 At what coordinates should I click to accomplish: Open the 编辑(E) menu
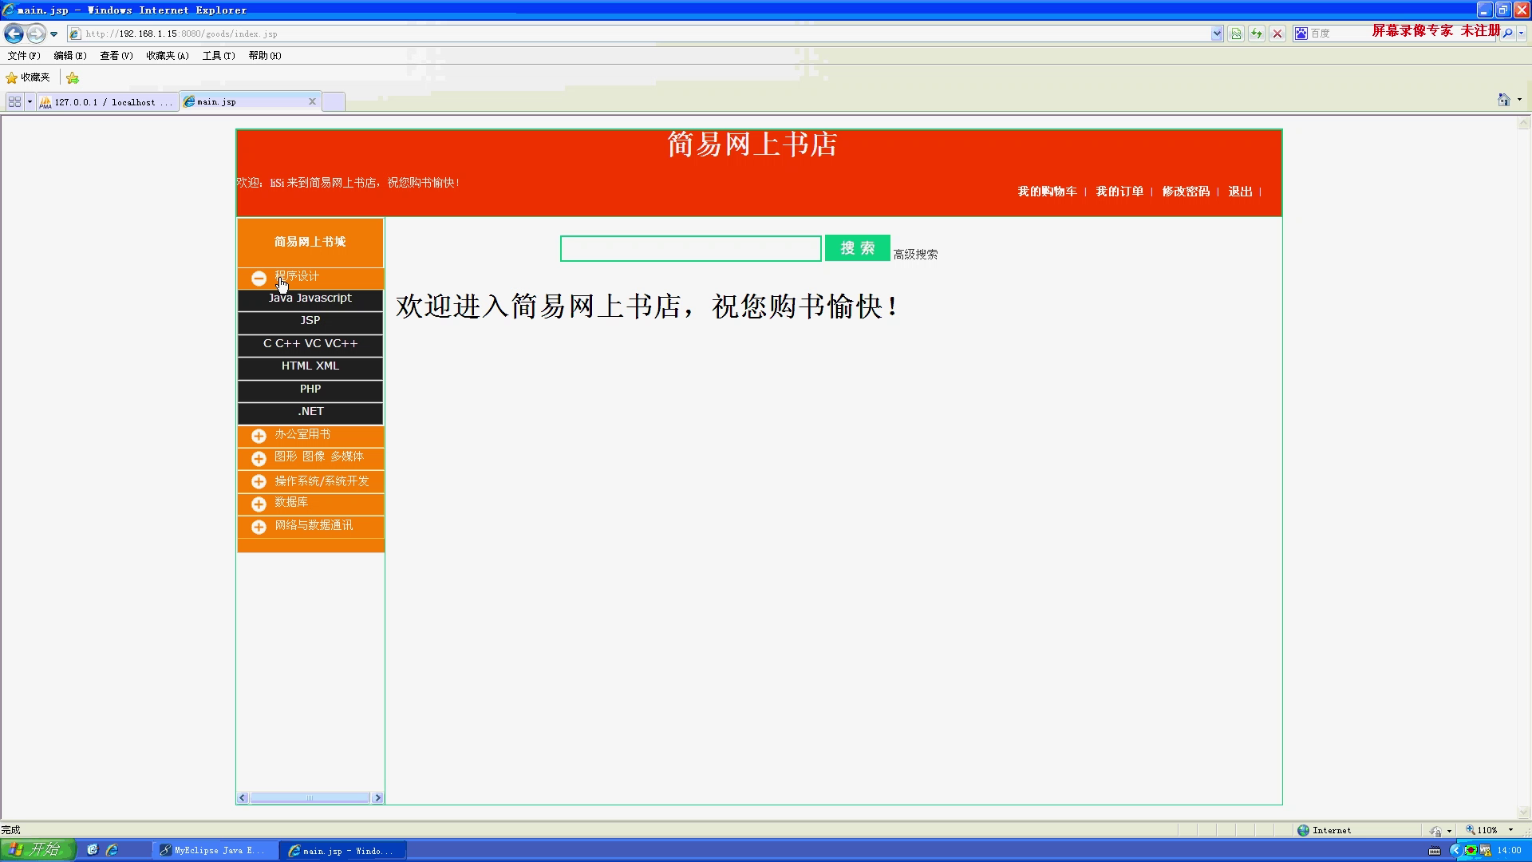click(70, 56)
